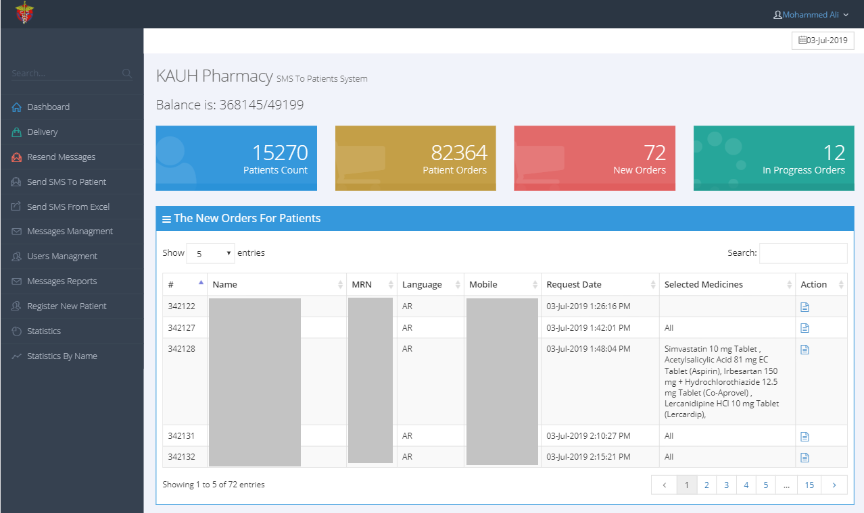Click the sidebar search input field
The width and height of the screenshot is (864, 513).
pyautogui.click(x=66, y=73)
